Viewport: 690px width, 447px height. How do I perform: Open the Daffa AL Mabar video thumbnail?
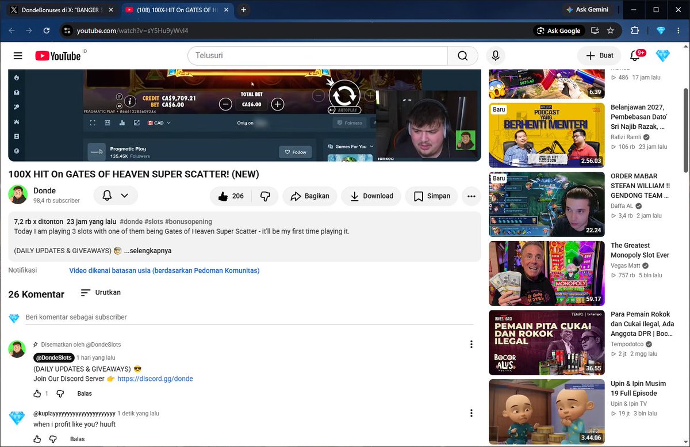[547, 204]
